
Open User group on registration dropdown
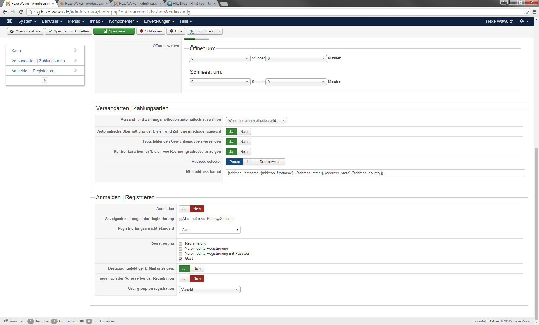(x=209, y=290)
